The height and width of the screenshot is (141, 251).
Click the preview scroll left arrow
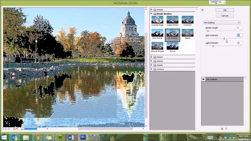(x=47, y=129)
